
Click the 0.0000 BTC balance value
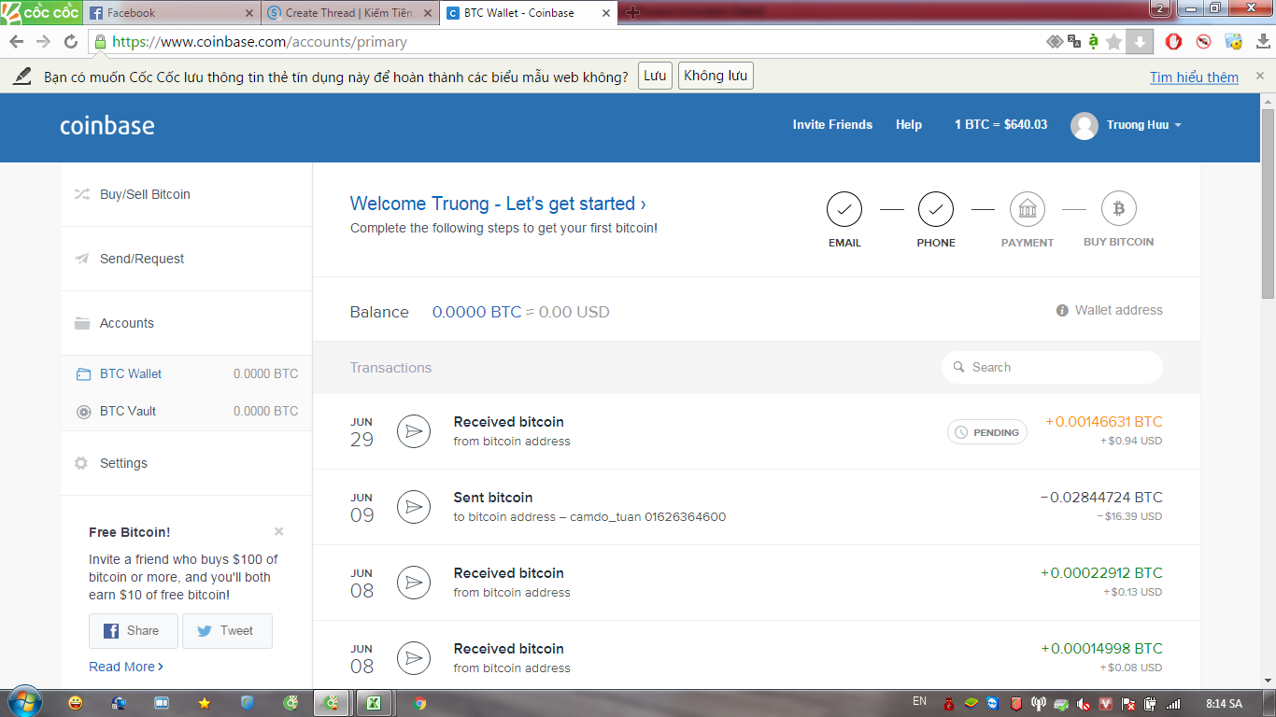476,312
